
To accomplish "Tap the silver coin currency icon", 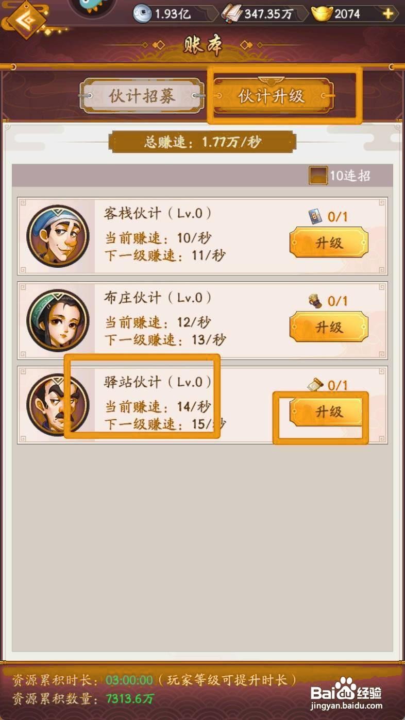I will (142, 13).
